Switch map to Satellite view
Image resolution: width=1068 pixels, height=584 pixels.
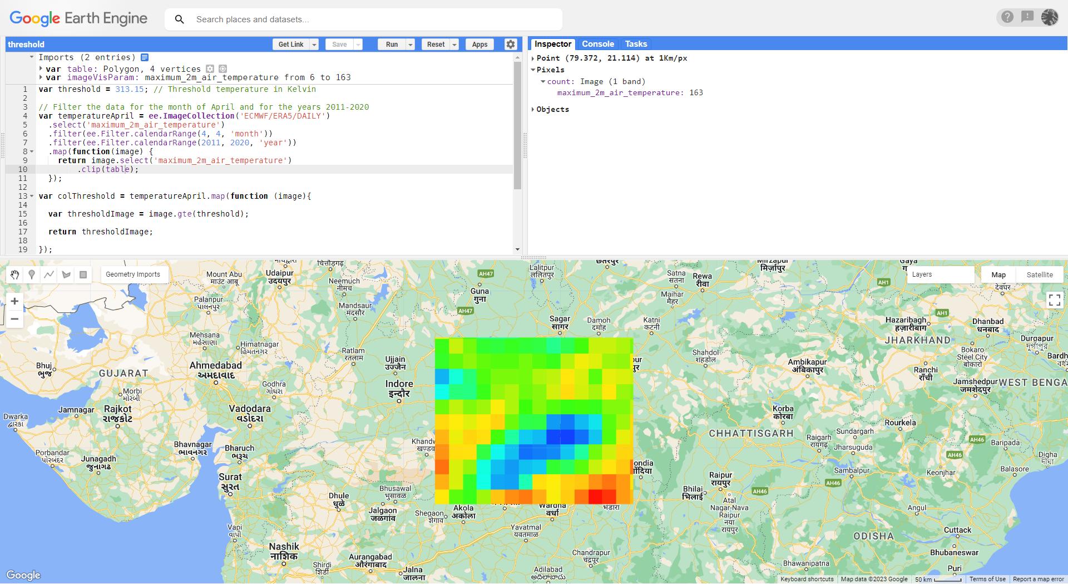coord(1040,274)
